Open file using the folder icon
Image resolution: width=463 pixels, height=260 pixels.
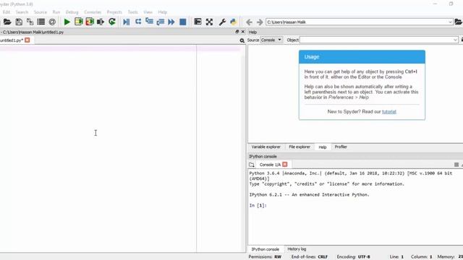[7, 22]
